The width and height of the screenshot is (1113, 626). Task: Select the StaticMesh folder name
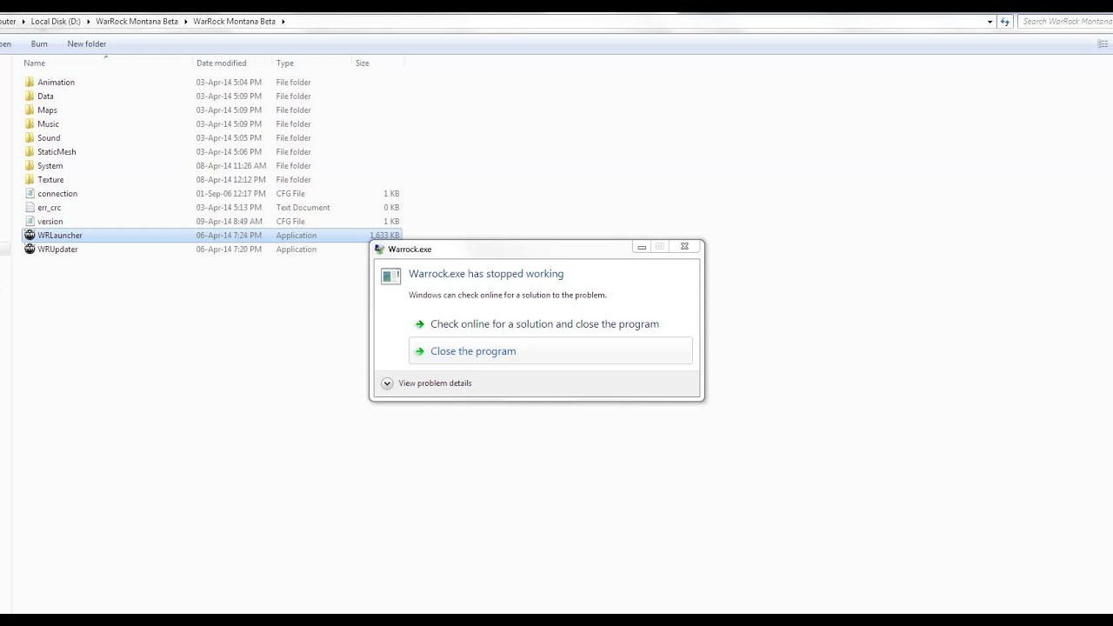point(57,152)
